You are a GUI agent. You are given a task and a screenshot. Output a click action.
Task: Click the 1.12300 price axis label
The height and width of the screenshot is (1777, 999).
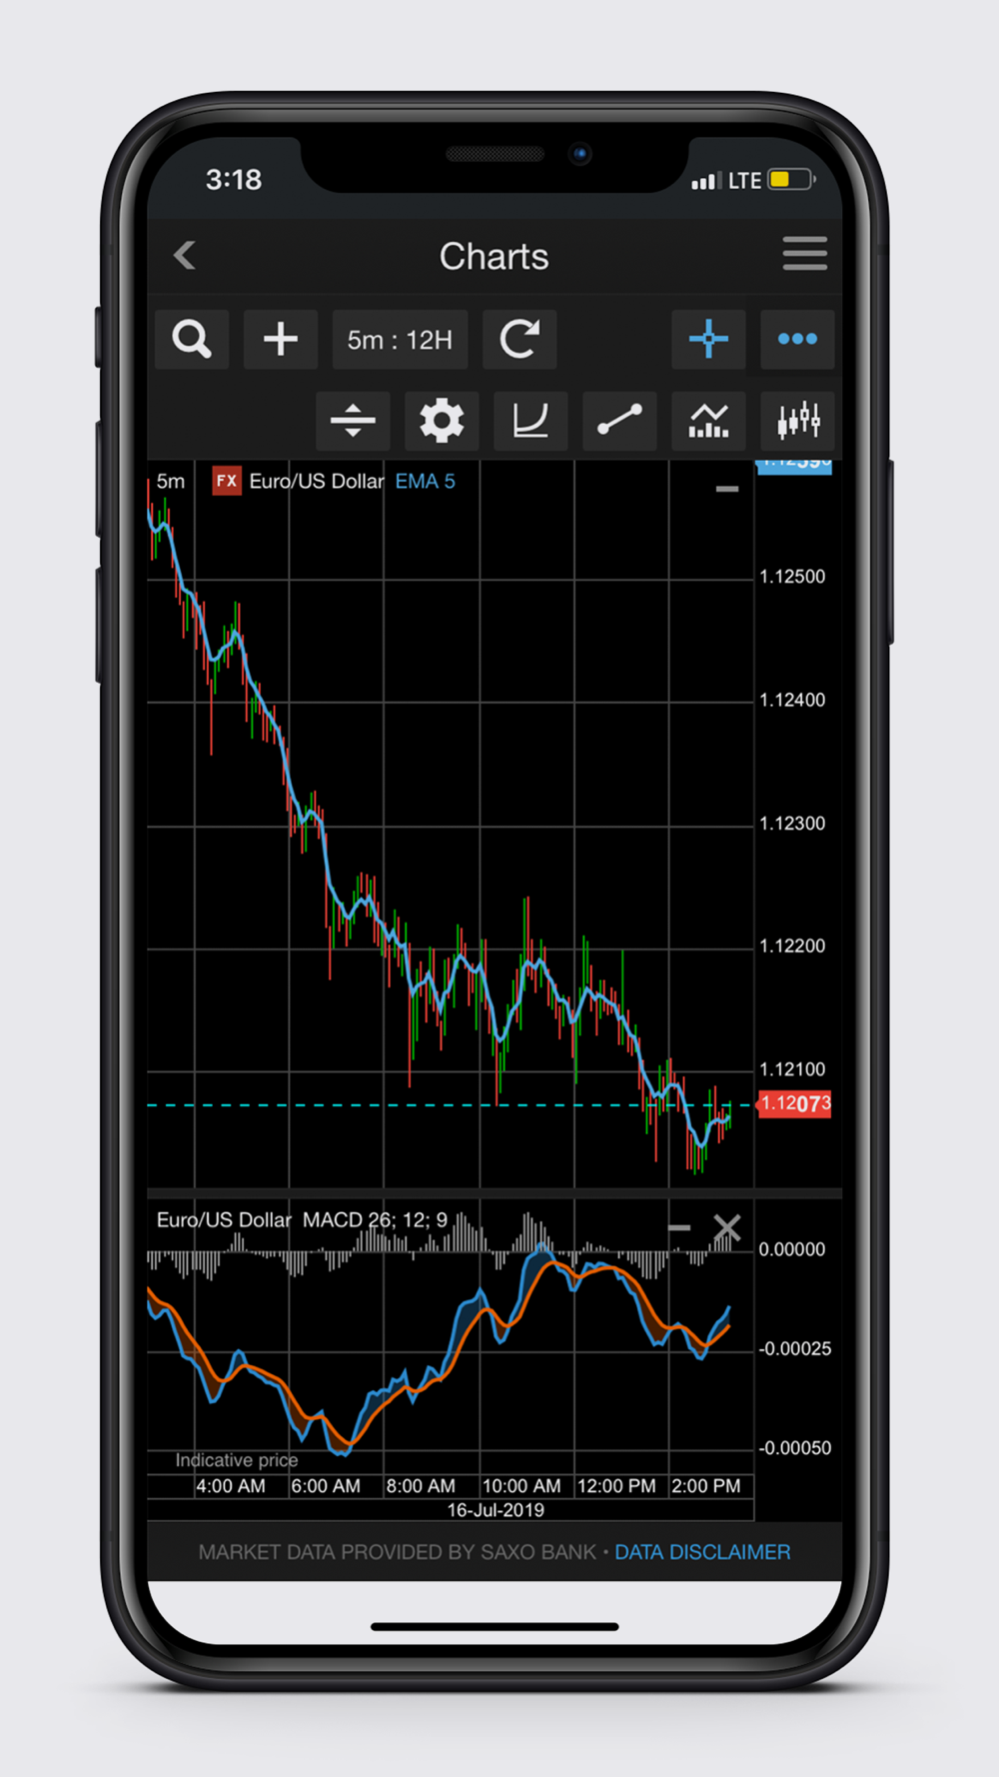pyautogui.click(x=792, y=824)
